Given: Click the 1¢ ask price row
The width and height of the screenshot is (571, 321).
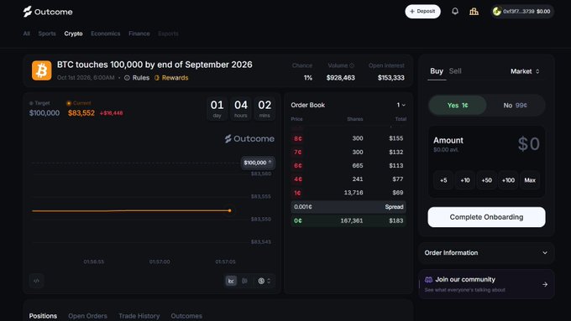Looking at the screenshot, I should point(348,193).
